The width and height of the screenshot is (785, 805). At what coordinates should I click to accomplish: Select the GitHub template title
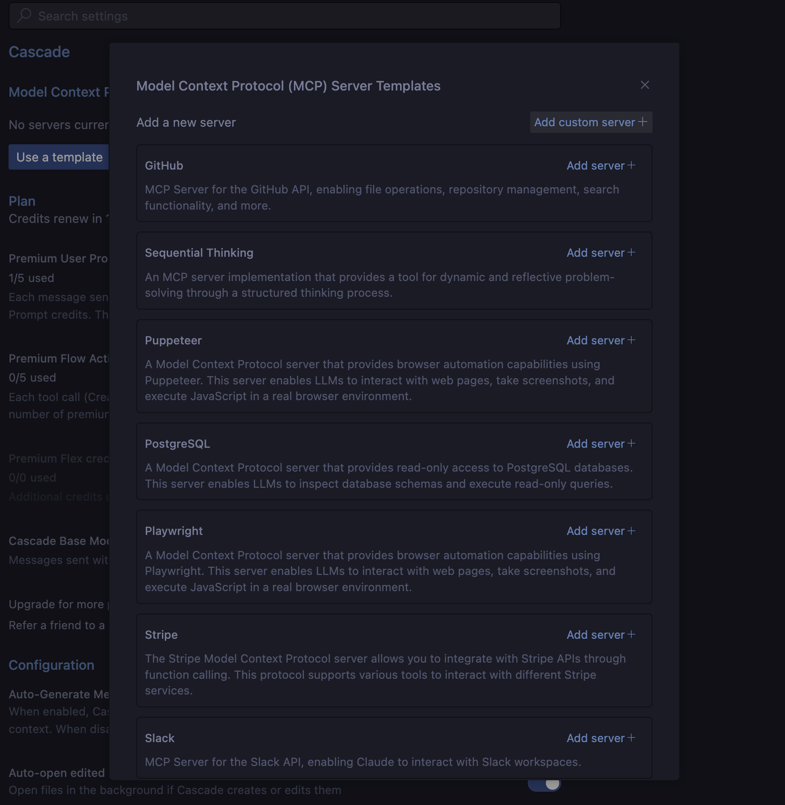click(164, 166)
